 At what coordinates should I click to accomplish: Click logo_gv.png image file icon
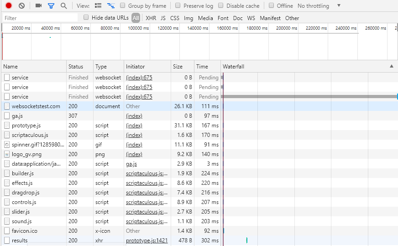tap(7, 154)
